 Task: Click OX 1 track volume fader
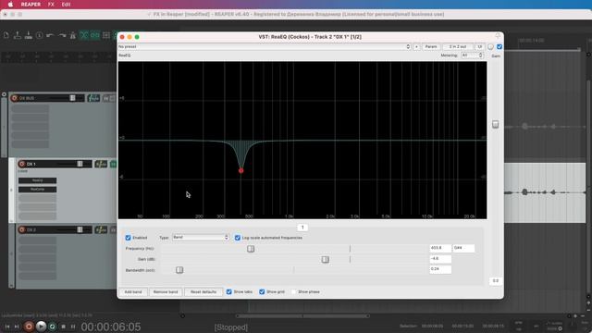80,164
